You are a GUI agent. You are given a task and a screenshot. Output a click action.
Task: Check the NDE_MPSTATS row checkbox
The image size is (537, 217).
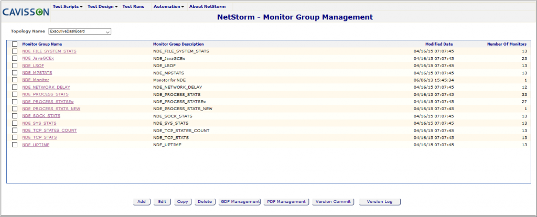pyautogui.click(x=15, y=72)
